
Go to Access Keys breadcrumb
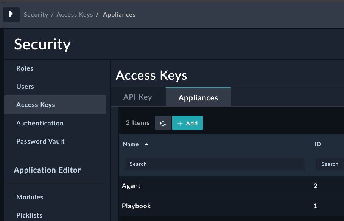[x=75, y=15]
